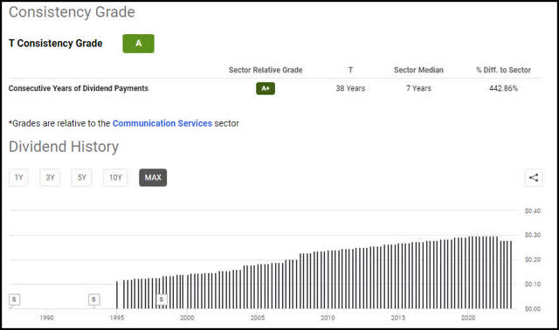Click the 2010 x-axis label
Image resolution: width=559 pixels, height=330 pixels.
click(x=328, y=318)
